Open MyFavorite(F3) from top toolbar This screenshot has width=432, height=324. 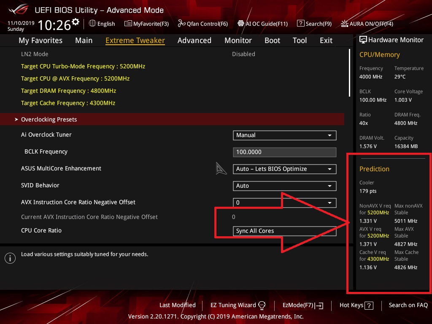(128, 24)
